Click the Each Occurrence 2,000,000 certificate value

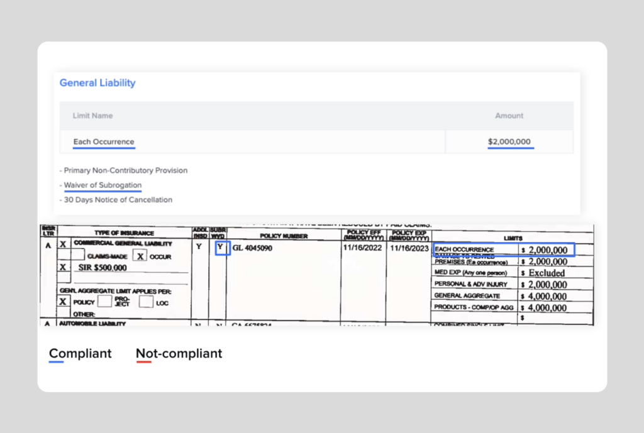click(548, 250)
